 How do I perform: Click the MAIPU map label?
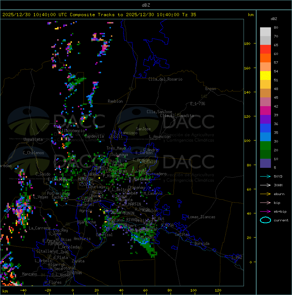tap(97, 192)
